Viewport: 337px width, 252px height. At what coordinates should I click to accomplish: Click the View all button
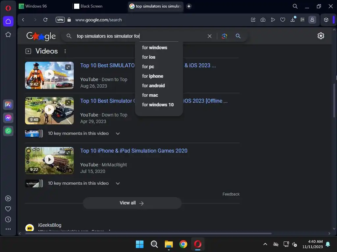click(x=132, y=203)
